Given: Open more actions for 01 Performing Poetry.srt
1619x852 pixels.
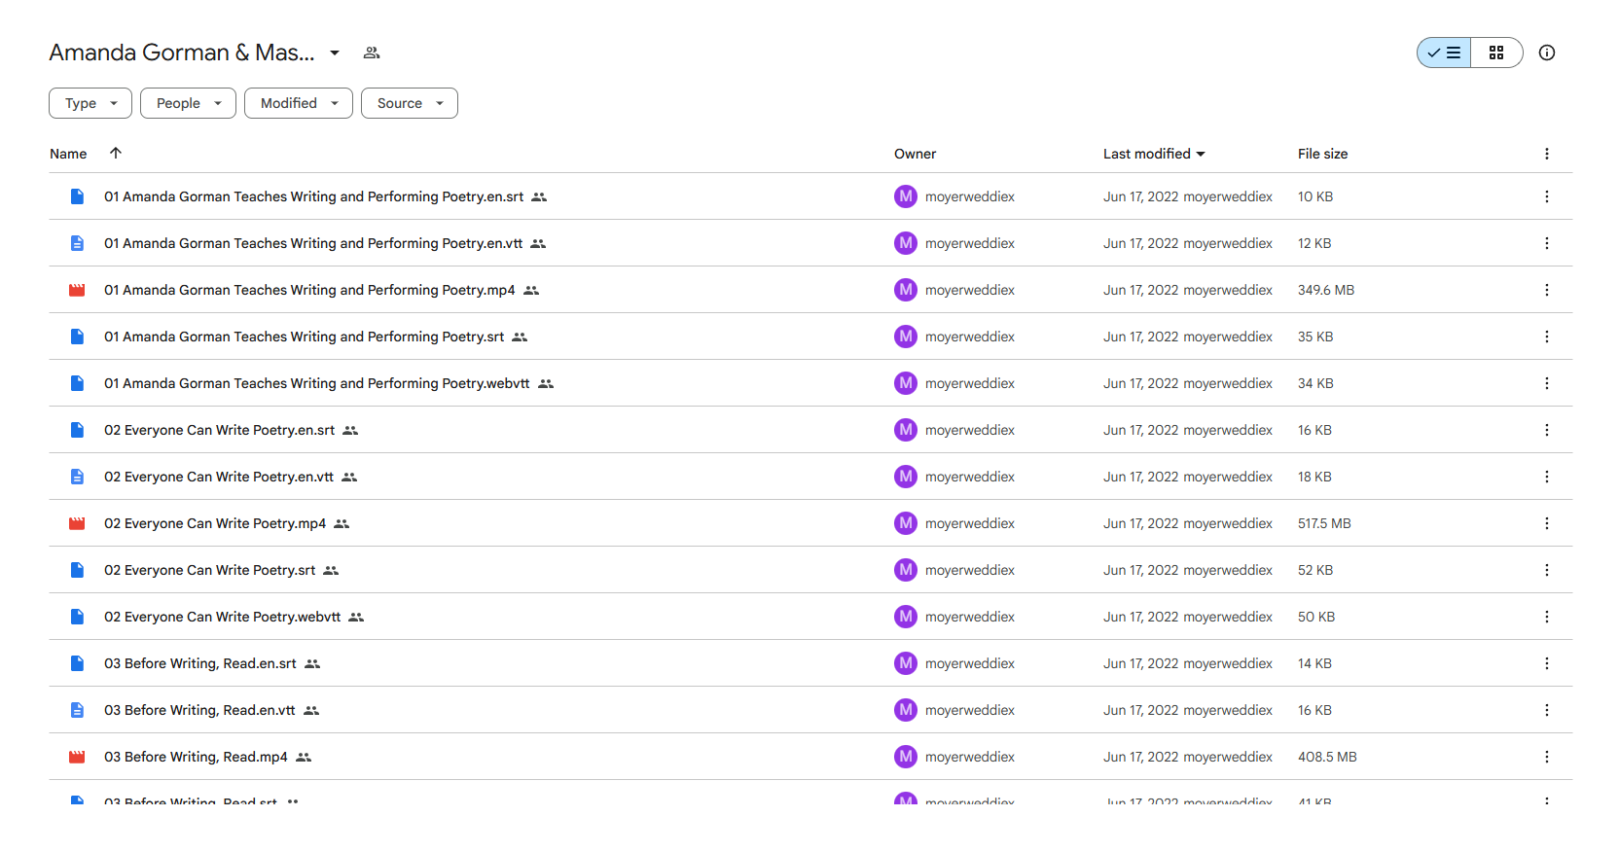Looking at the screenshot, I should tap(1547, 337).
